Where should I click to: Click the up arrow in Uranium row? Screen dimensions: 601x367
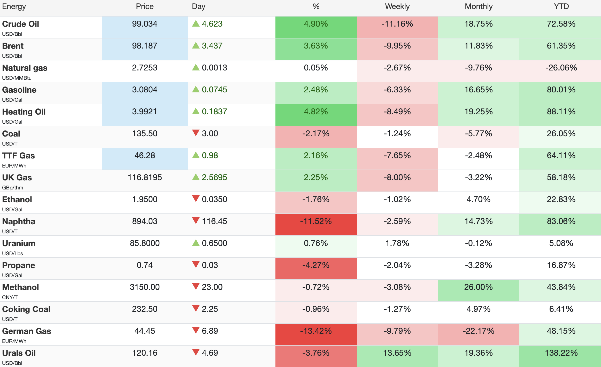(196, 243)
